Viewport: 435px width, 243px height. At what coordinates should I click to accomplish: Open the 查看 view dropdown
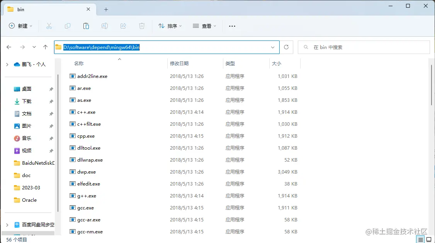(204, 26)
